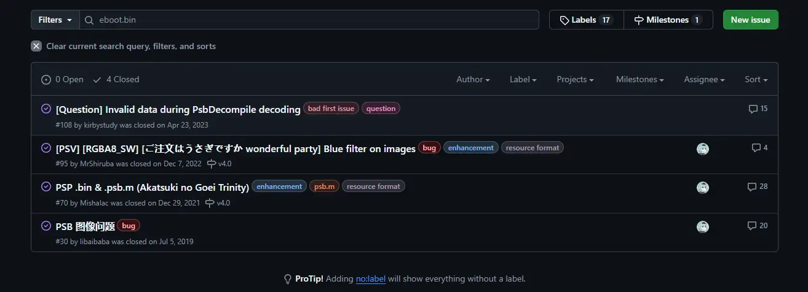Open v4.0 milestone on issue #70

tap(218, 203)
